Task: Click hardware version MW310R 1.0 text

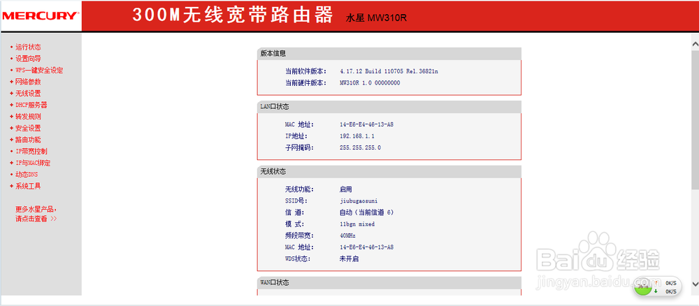Action: click(370, 83)
